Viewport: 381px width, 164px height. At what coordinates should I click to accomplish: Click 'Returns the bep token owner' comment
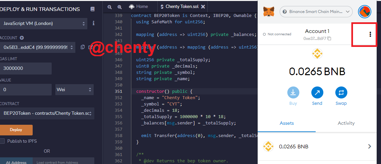click(x=183, y=161)
